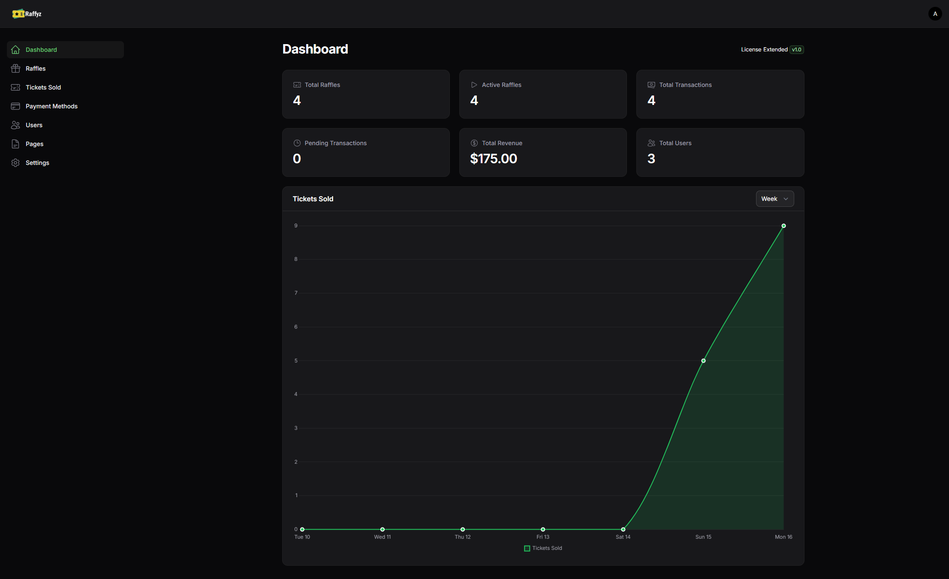Click the Users people icon
Screen dimensions: 949x579
click(15, 125)
